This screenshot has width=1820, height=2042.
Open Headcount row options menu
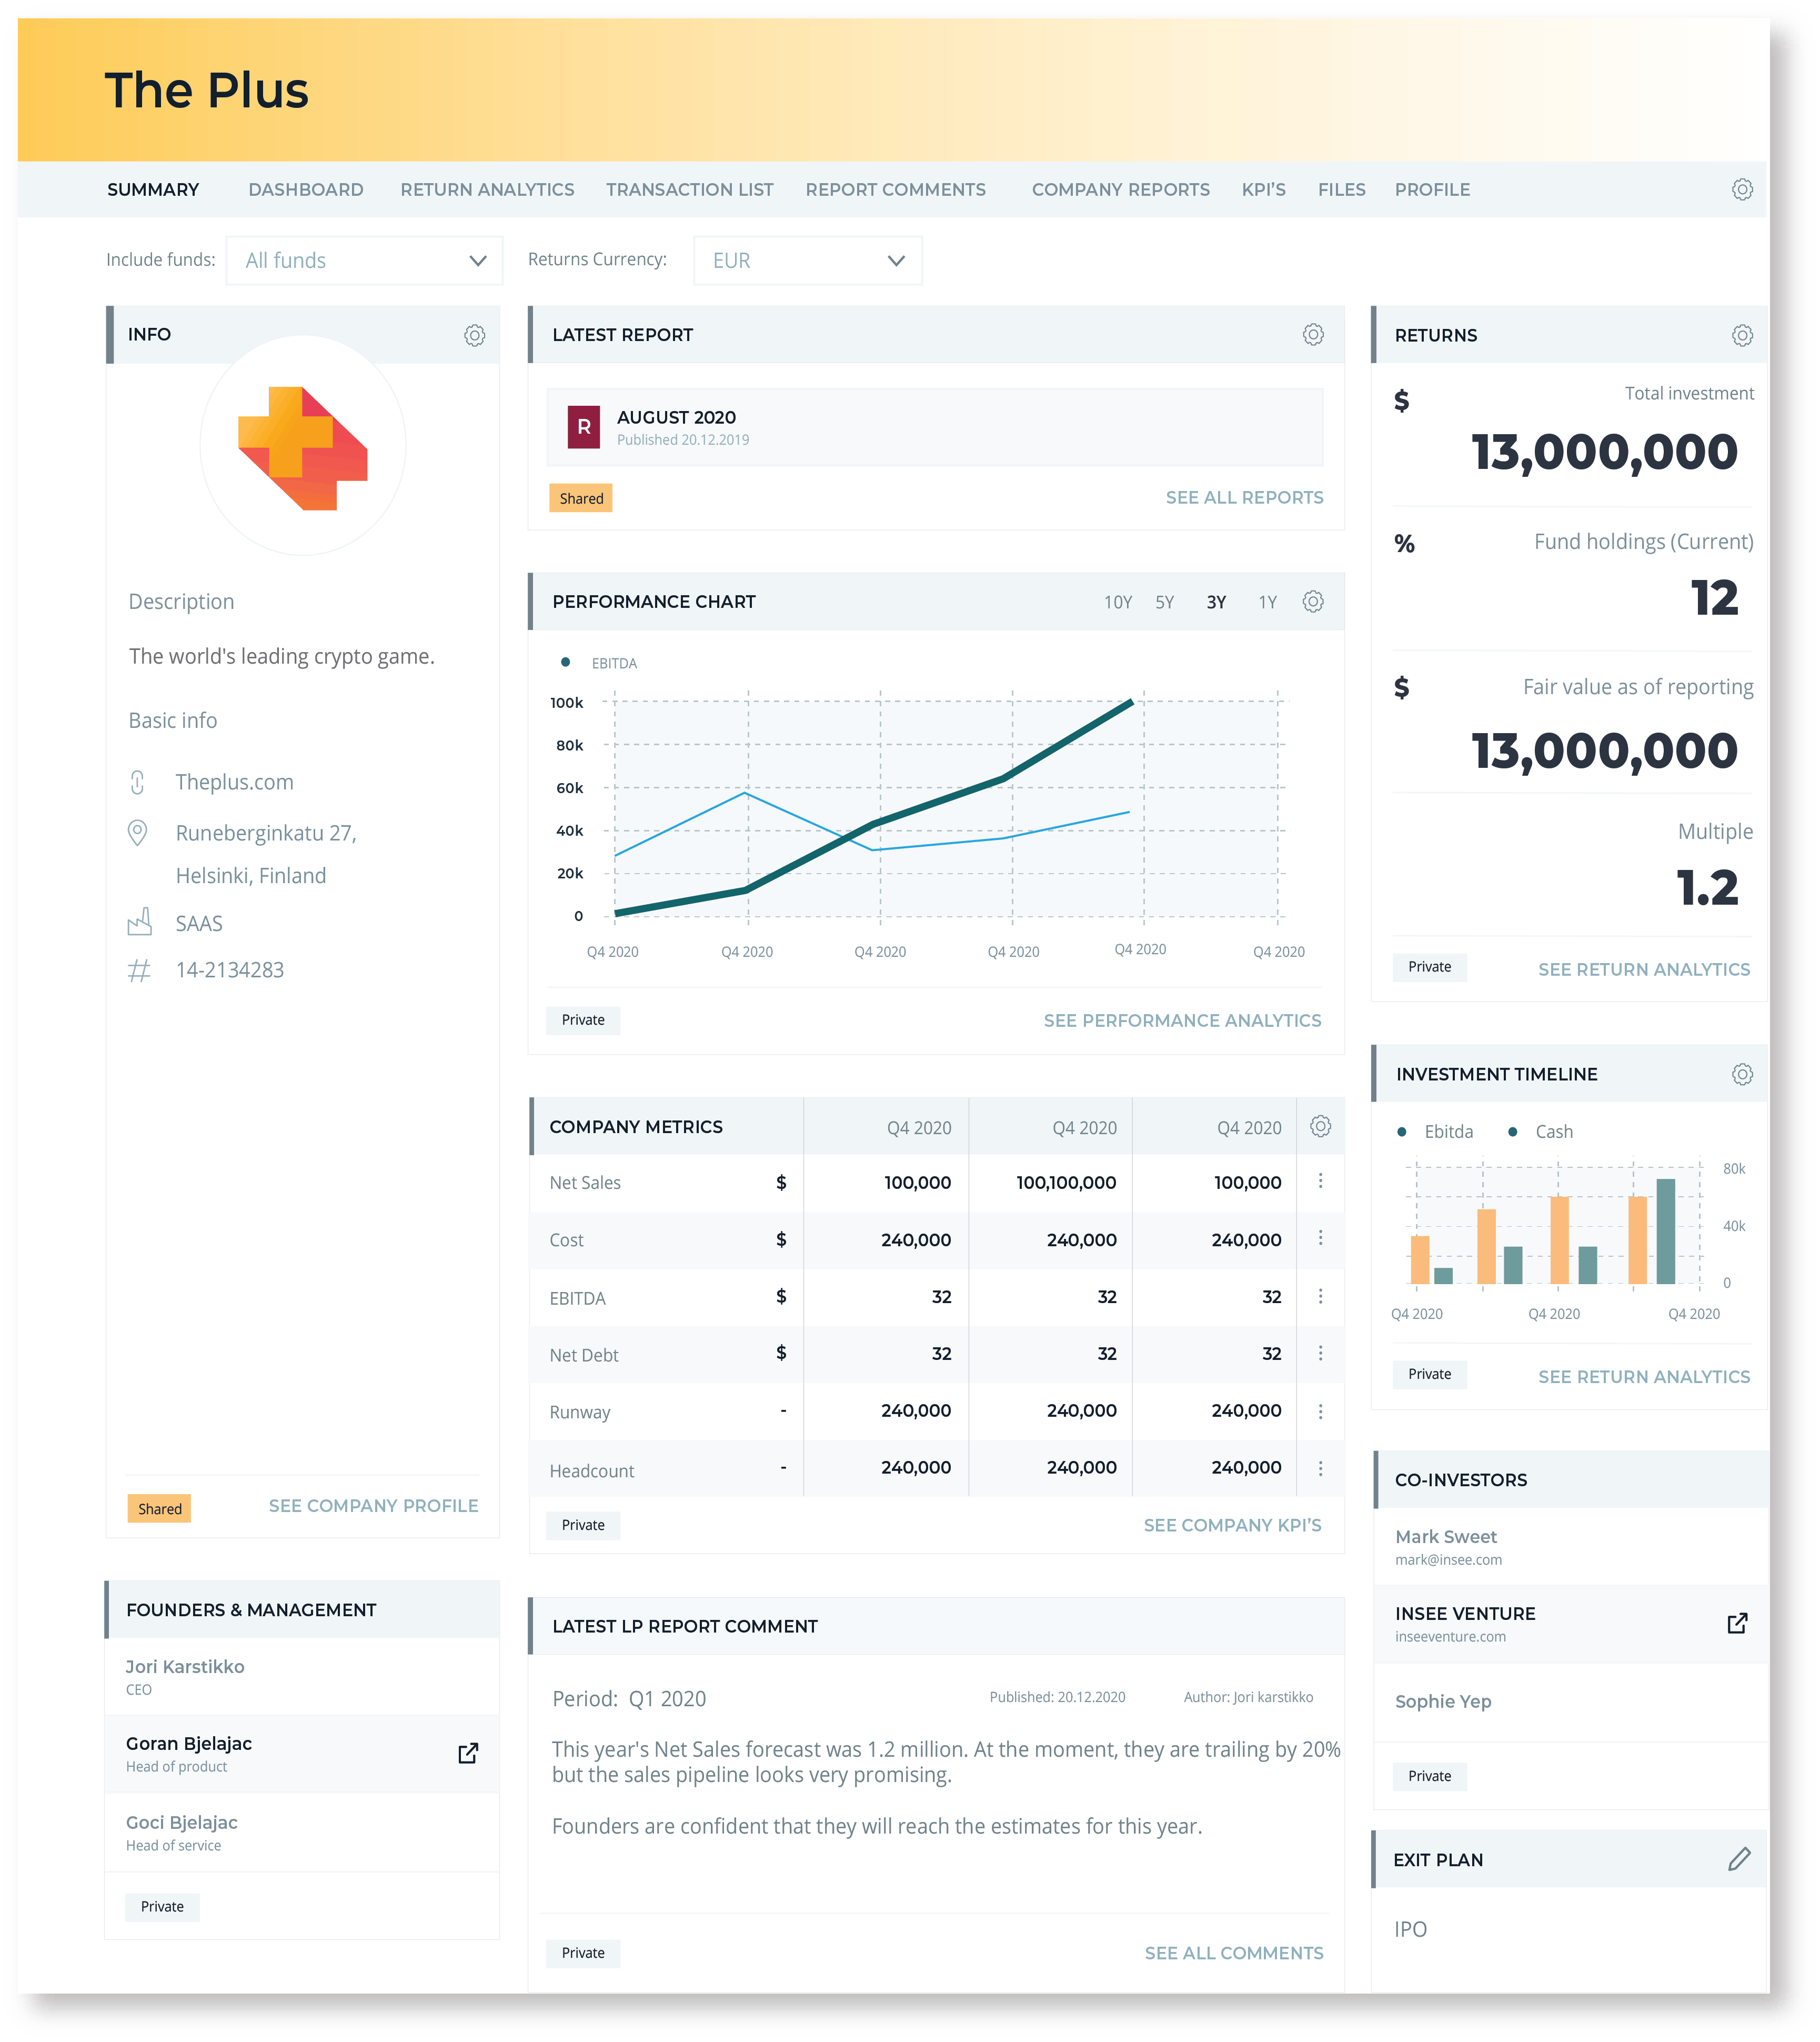coord(1320,1468)
